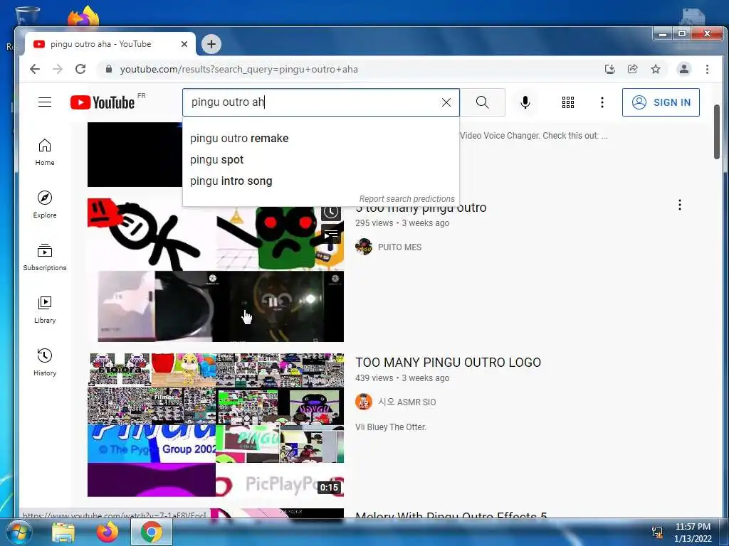Viewport: 729px width, 546px height.
Task: Clear the search query with the X
Action: click(446, 102)
